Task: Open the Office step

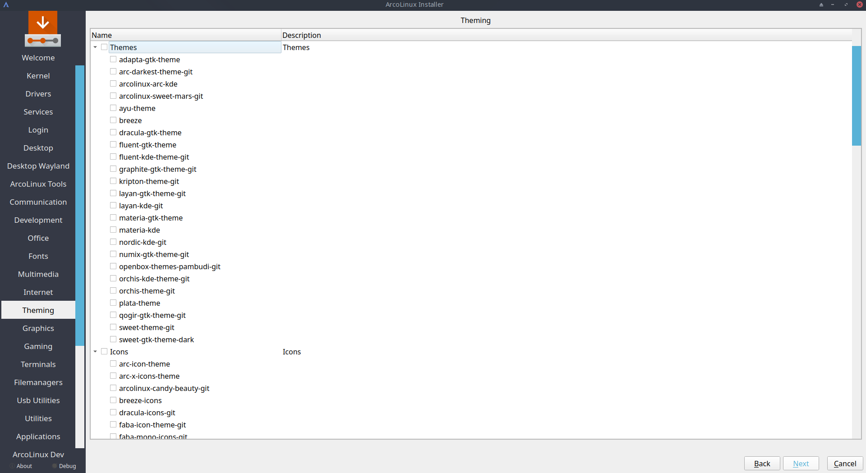Action: click(x=38, y=238)
